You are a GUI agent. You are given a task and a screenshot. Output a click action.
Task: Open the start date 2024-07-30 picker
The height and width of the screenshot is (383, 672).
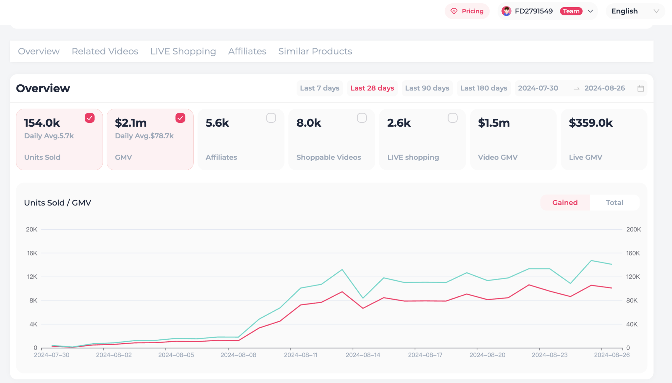click(x=538, y=88)
